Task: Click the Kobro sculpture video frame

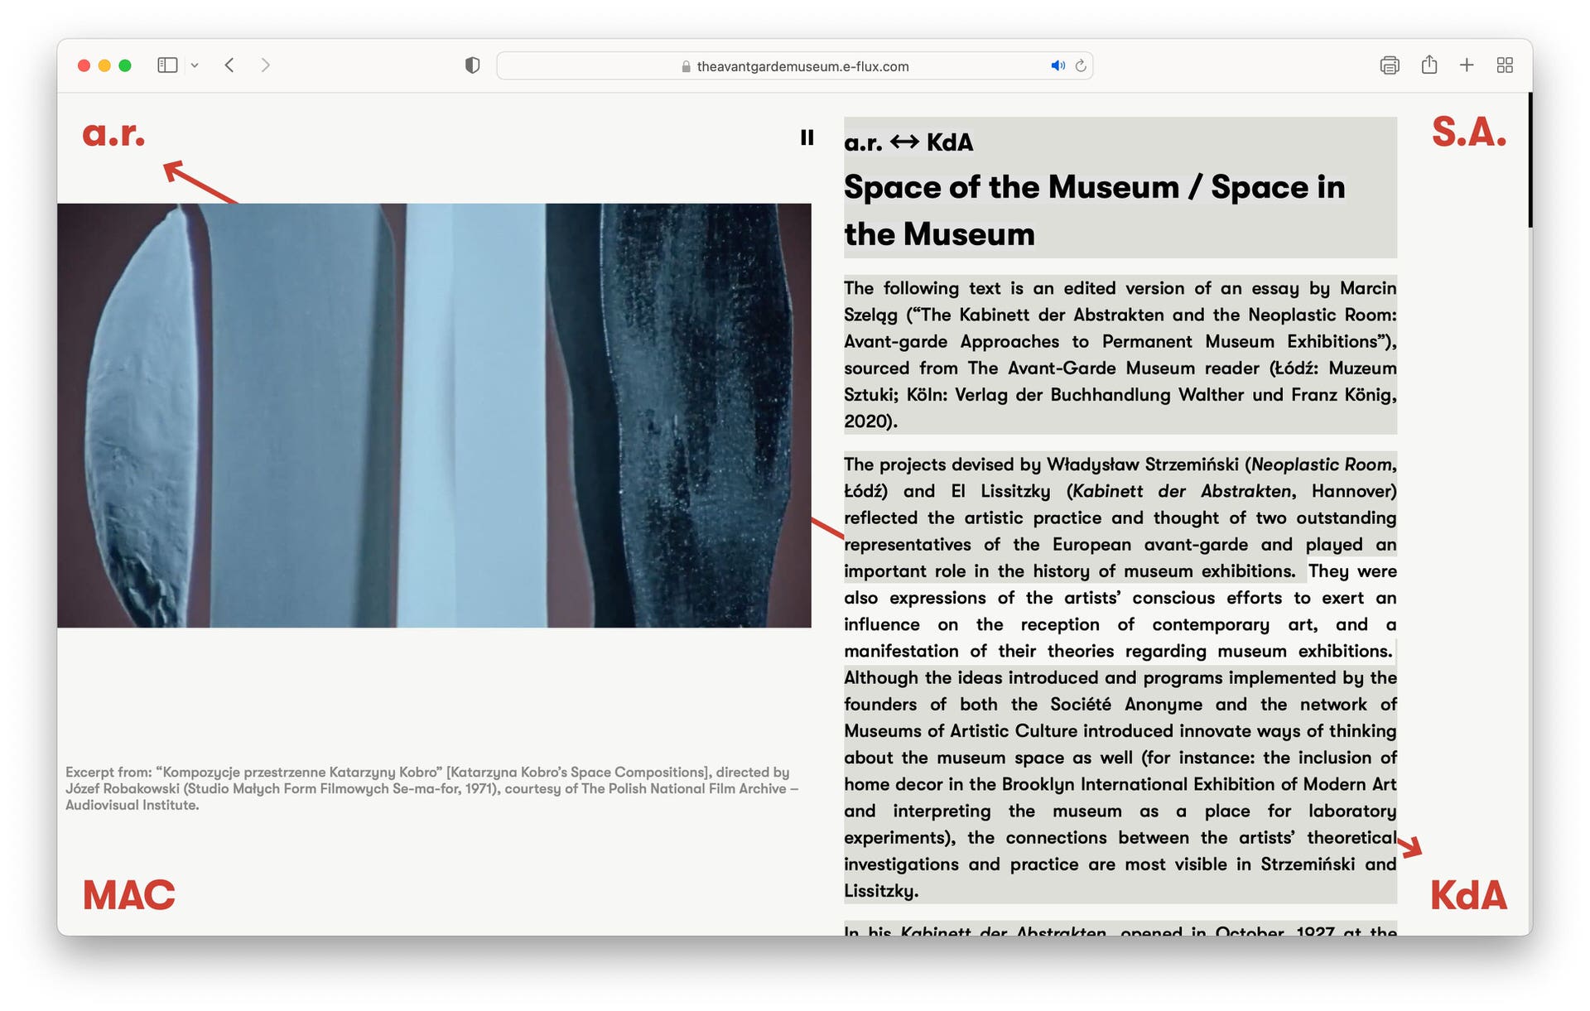Action: click(x=434, y=415)
